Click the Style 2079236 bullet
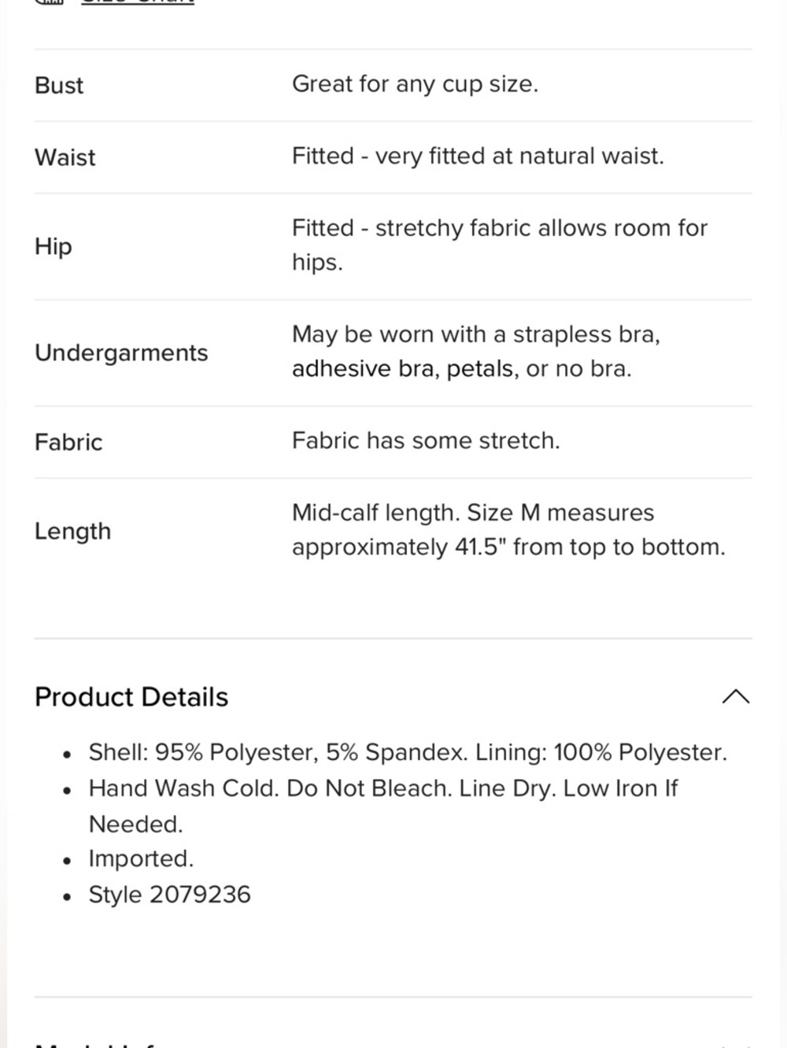 point(169,895)
